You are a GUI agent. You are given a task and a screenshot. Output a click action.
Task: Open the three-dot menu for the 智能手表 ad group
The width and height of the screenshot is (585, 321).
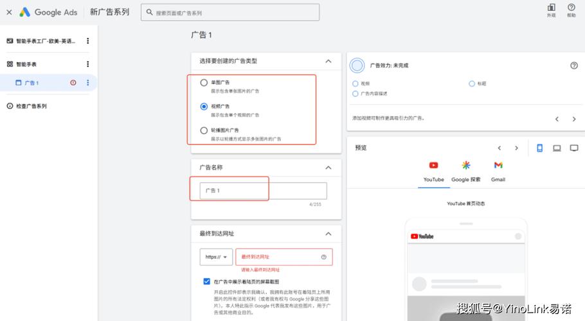tap(87, 64)
